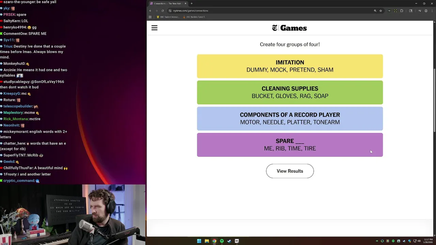This screenshot has height=245, width=436.
Task: Open a new browser tab
Action: click(191, 3)
